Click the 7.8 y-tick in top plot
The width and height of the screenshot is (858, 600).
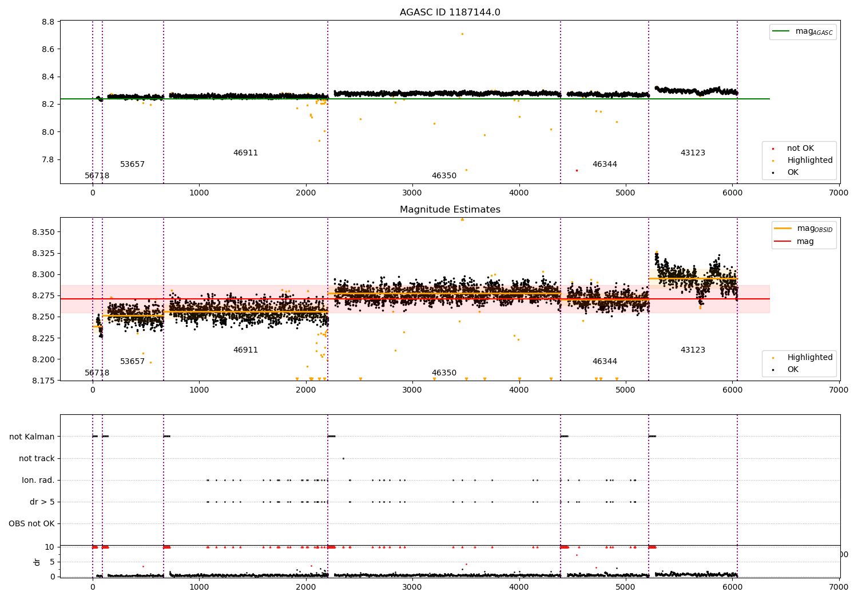coord(48,159)
